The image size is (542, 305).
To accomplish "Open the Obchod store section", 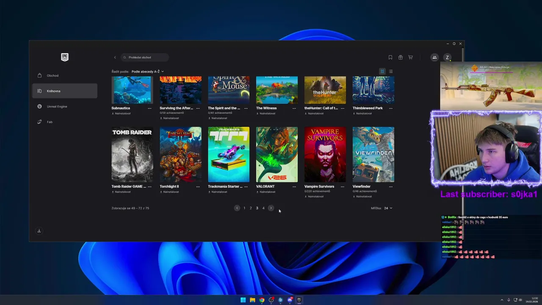I will [65, 75].
